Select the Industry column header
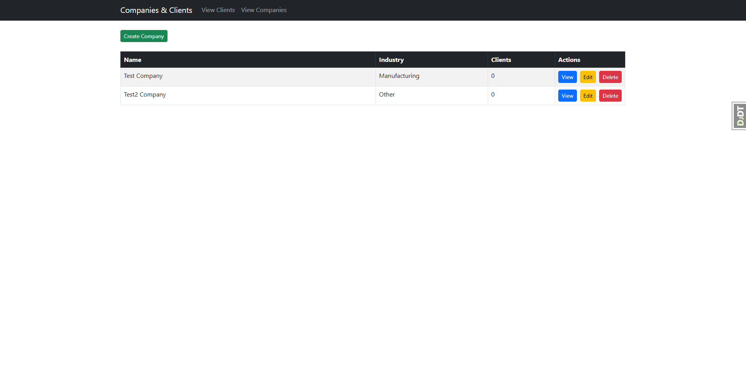The height and width of the screenshot is (366, 746). 432,60
